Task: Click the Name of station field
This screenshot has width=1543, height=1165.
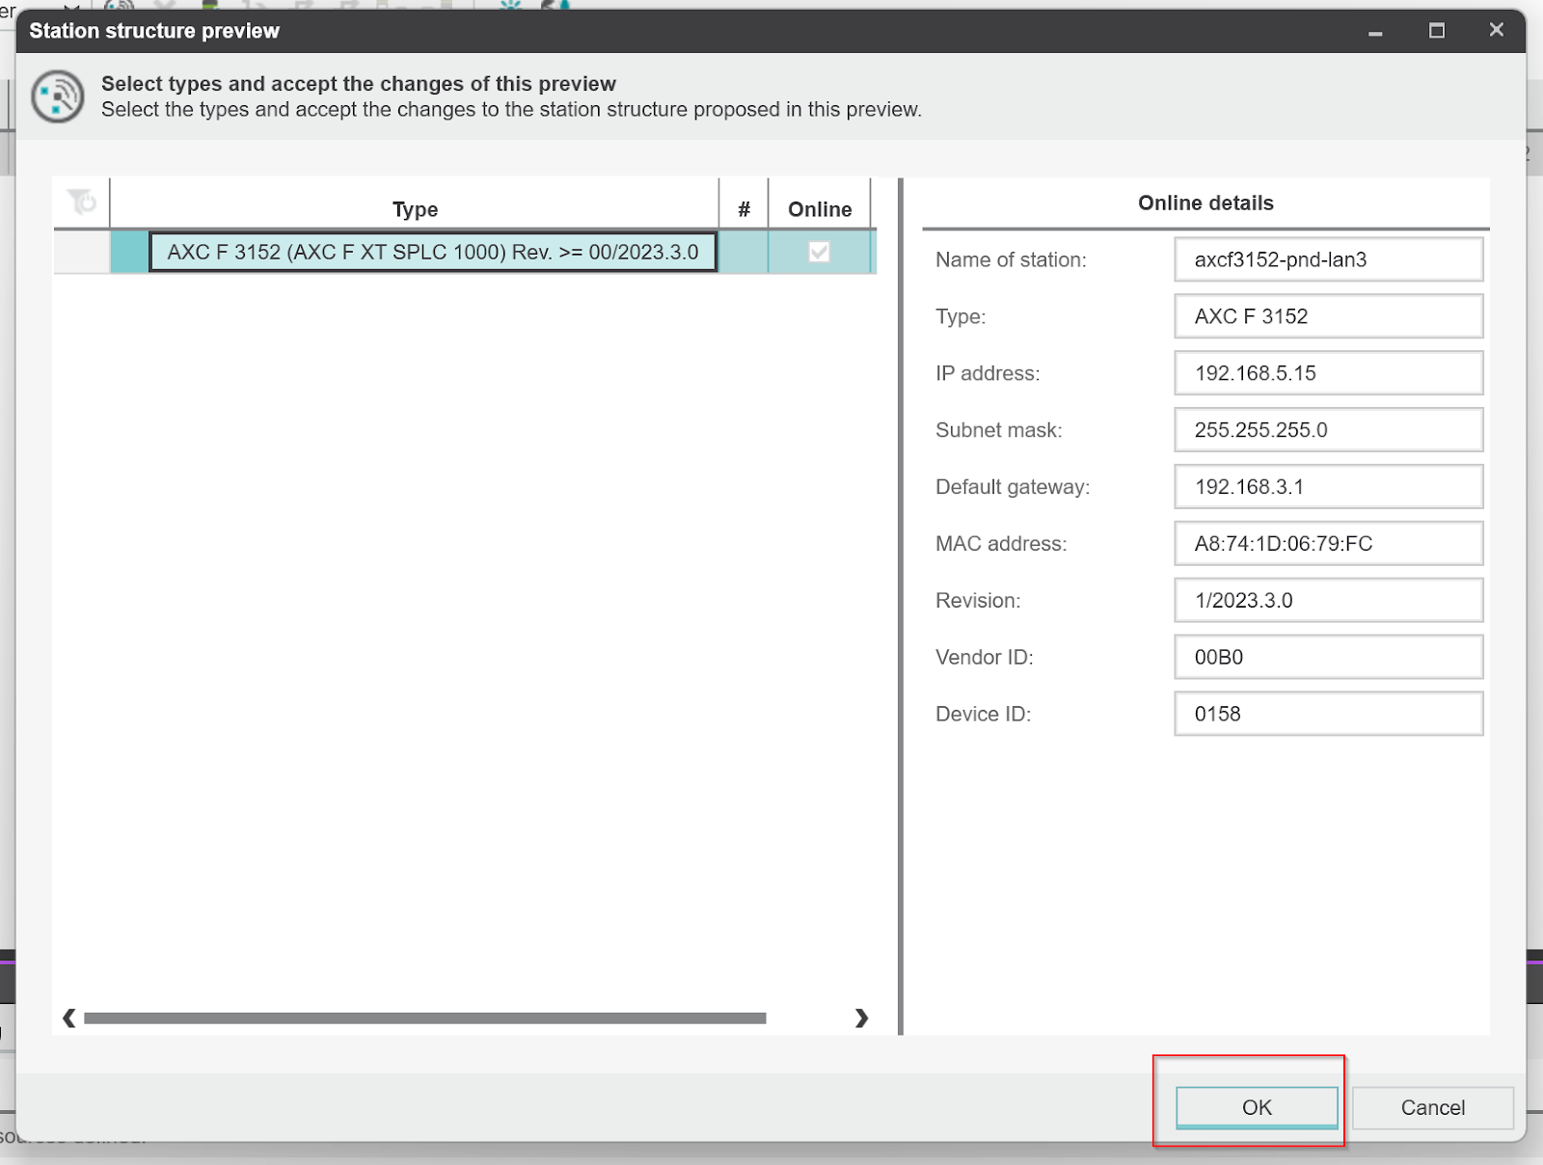Action: tap(1328, 259)
